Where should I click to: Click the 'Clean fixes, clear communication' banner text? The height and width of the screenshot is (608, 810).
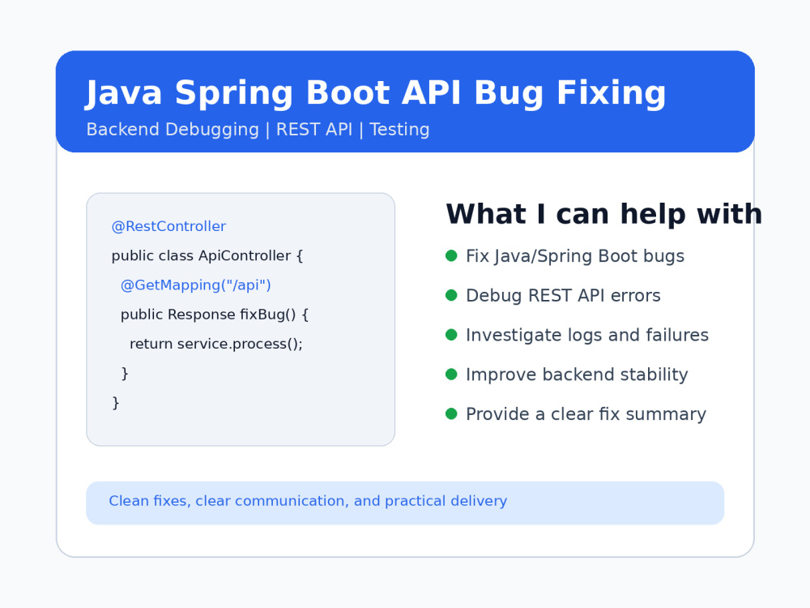tap(308, 501)
